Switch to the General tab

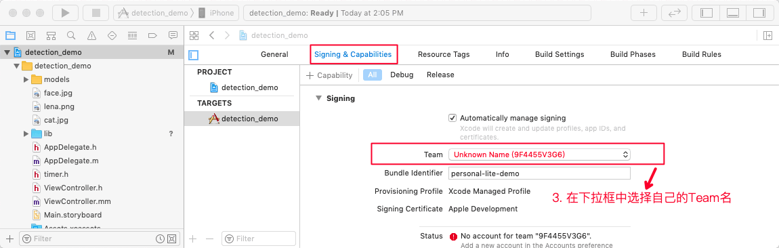tap(274, 54)
